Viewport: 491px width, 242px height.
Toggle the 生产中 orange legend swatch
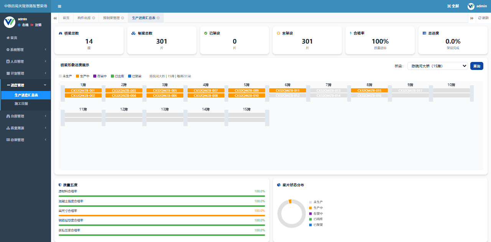(x=77, y=76)
